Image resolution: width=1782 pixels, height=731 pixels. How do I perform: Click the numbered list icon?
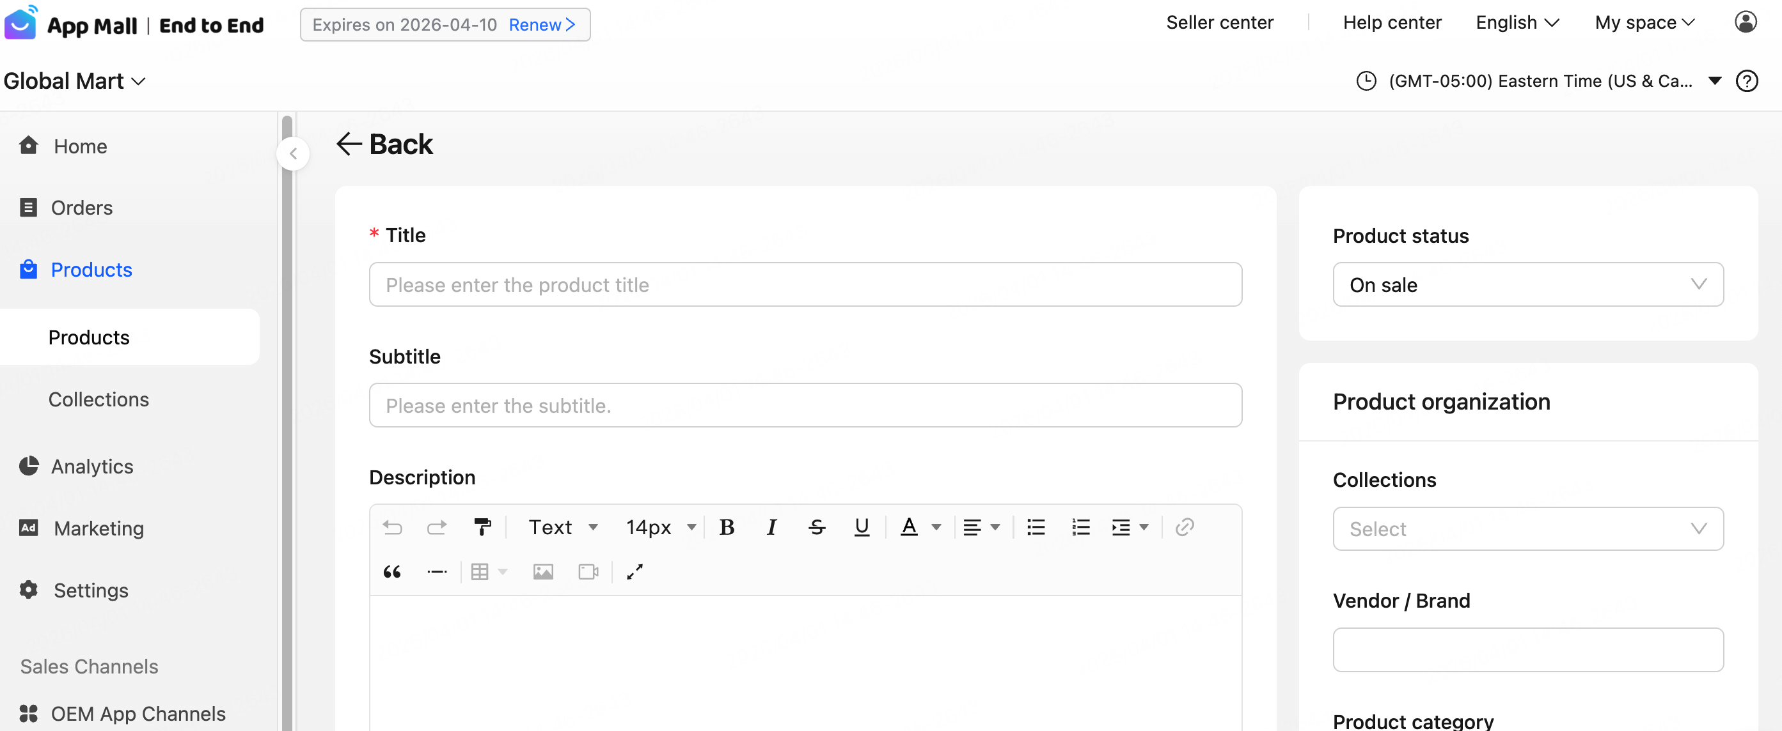pyautogui.click(x=1080, y=527)
